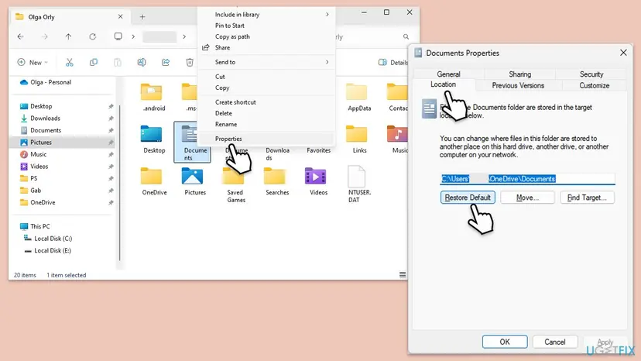Viewport: 641px width, 361px height.
Task: Switch to Previous Versions tab
Action: (x=518, y=85)
